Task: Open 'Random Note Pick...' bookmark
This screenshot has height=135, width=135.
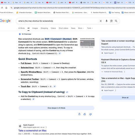Action: point(62,13)
